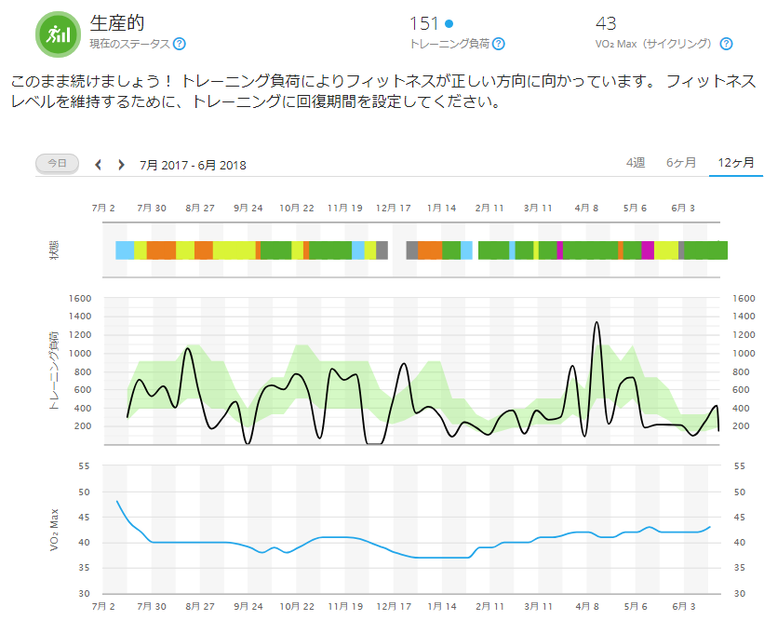
Task: Click the 今日 button
Action: 57,163
